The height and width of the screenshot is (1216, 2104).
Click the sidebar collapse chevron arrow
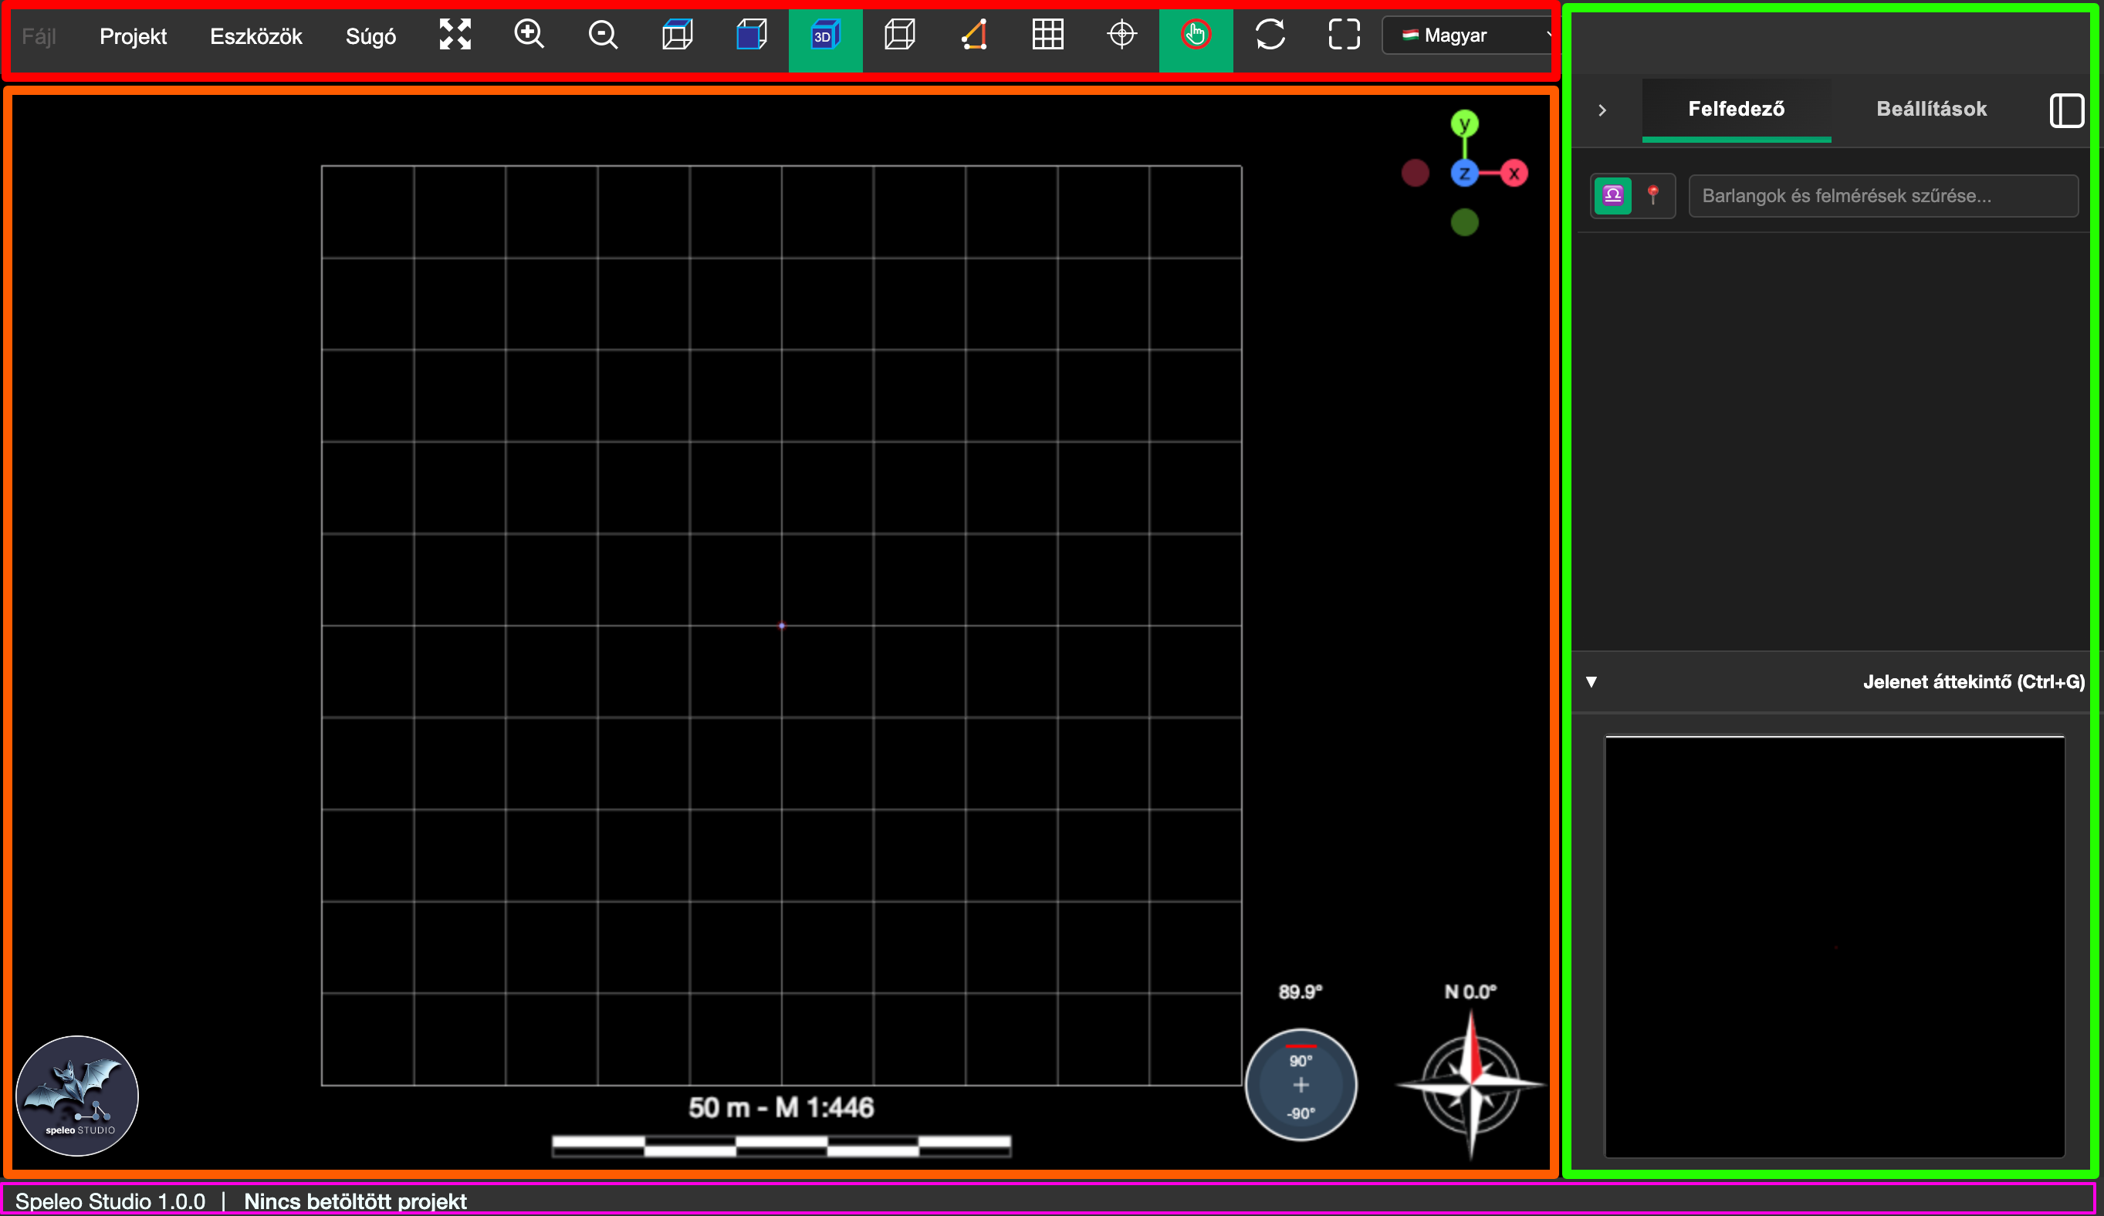(1602, 110)
